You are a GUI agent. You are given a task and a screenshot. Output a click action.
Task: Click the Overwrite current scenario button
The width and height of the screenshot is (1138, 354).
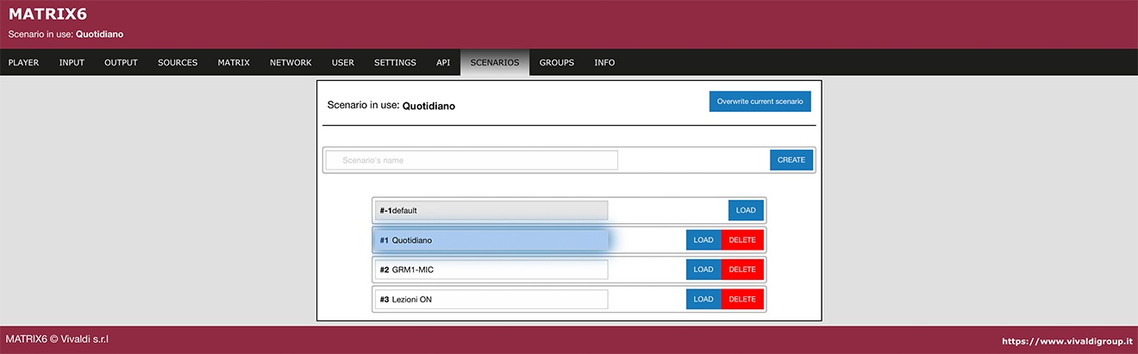[760, 102]
